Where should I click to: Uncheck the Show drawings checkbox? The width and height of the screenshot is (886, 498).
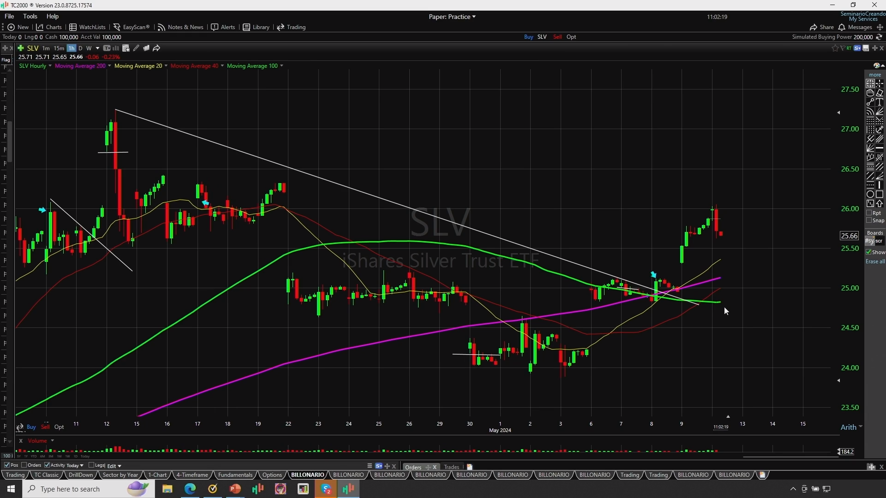pos(868,252)
